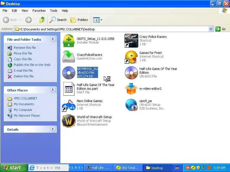Click the m-video-editor2 file name
230x172 pixels.
(150, 89)
